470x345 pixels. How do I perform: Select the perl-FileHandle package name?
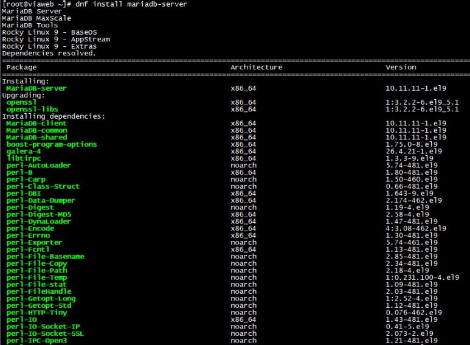click(39, 291)
